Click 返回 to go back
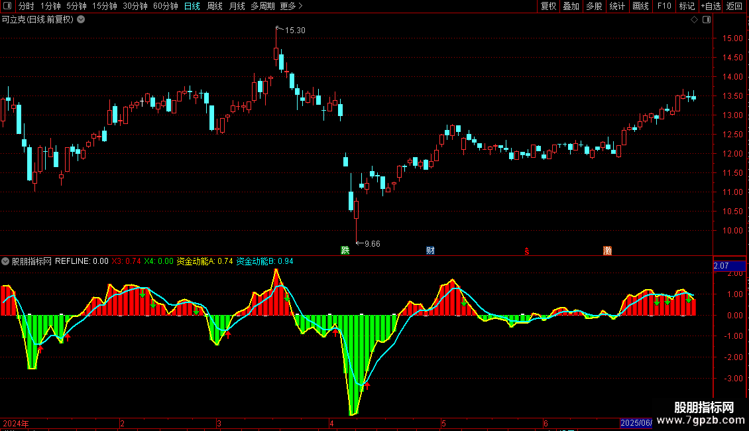749x431 pixels. (734, 6)
